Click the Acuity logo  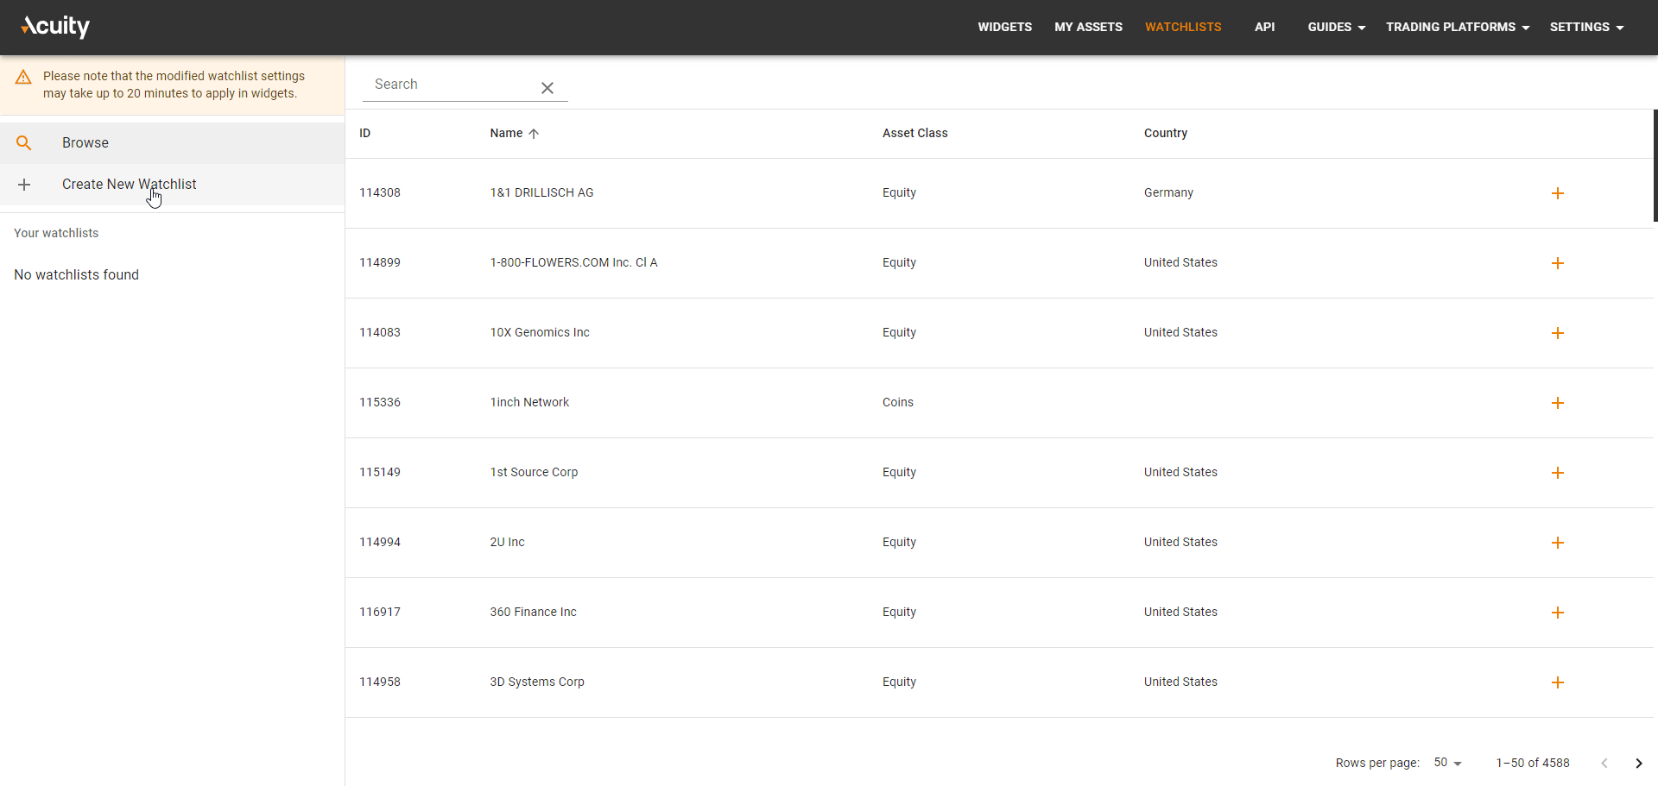(x=55, y=27)
